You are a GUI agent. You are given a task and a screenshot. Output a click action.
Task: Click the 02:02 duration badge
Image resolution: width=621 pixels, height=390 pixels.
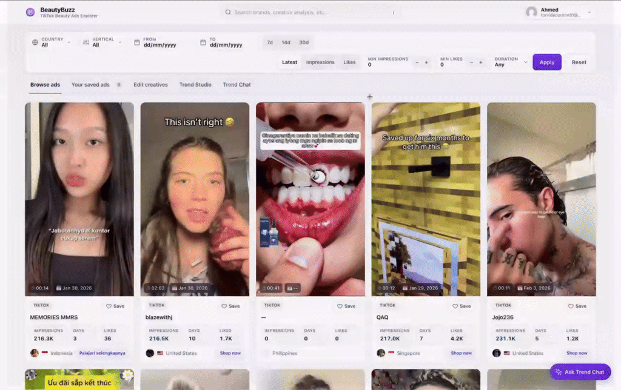pos(155,288)
